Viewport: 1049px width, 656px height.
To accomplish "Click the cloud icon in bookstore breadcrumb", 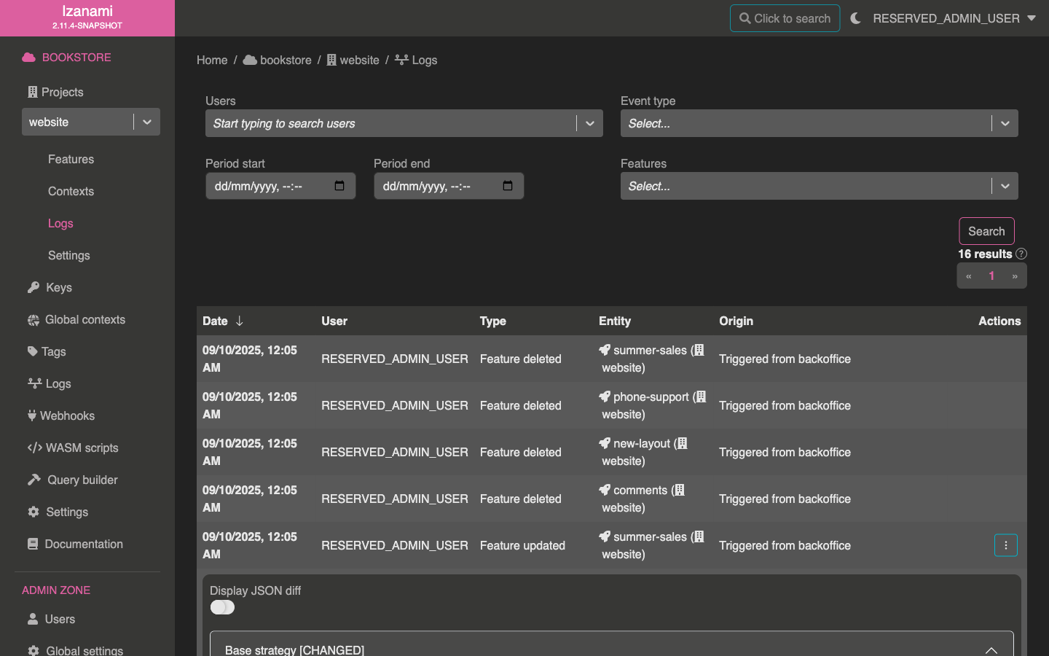I will pos(250,60).
